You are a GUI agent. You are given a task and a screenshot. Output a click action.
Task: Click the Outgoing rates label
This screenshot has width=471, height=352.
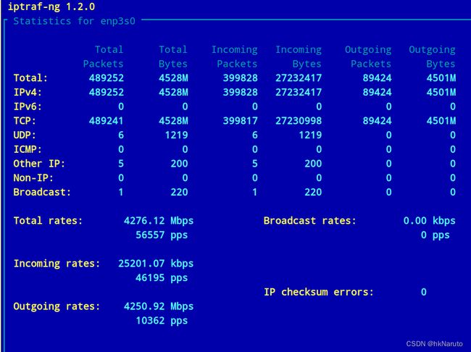[x=57, y=306]
